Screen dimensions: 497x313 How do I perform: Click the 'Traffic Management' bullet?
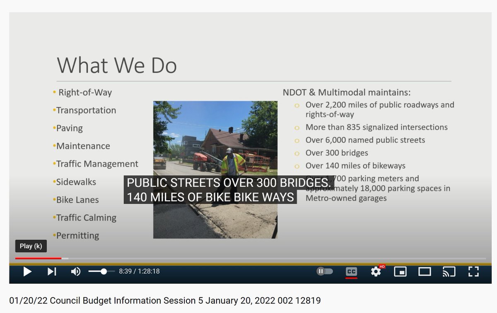(97, 164)
